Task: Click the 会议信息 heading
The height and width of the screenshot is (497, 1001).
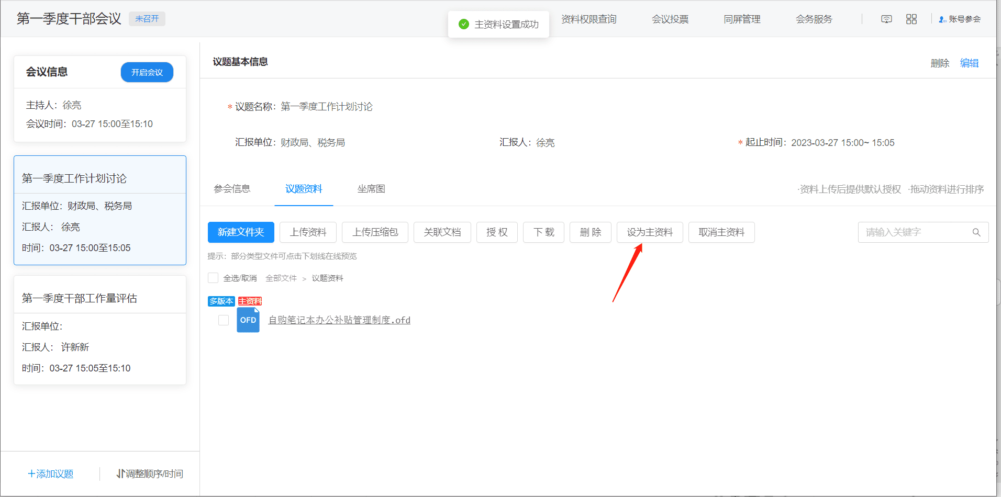Action: click(x=47, y=72)
